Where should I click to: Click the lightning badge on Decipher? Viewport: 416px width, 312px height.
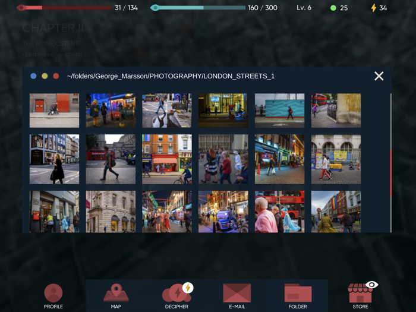pyautogui.click(x=188, y=288)
